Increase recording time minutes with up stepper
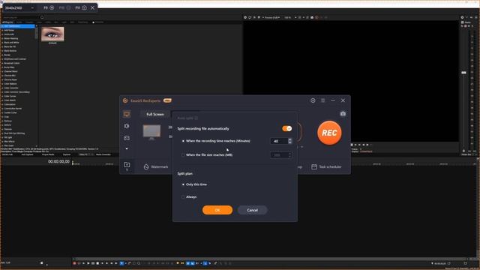 coord(290,139)
